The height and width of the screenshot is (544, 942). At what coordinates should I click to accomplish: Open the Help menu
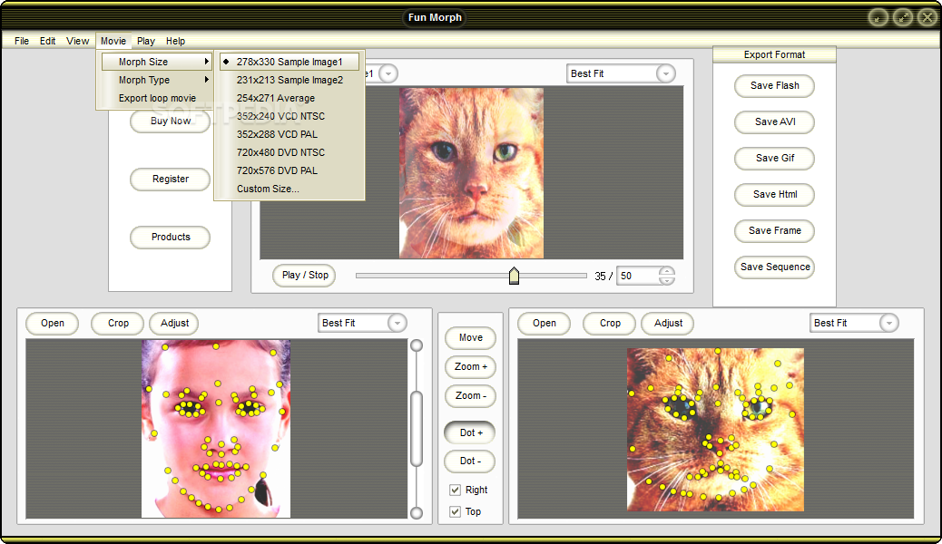[x=175, y=41]
